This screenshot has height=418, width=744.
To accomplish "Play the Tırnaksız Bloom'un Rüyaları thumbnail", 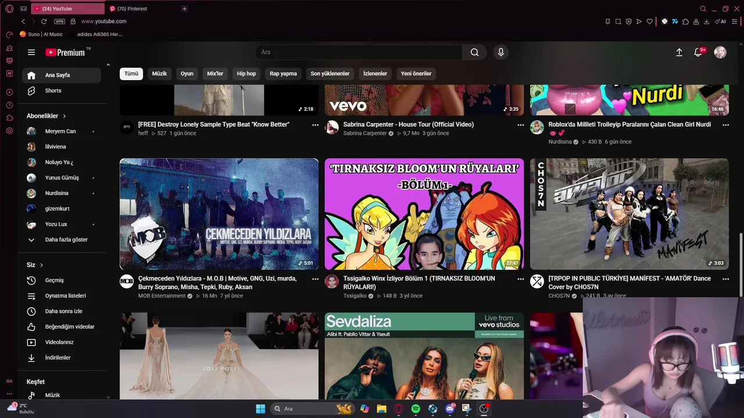I will [x=424, y=214].
